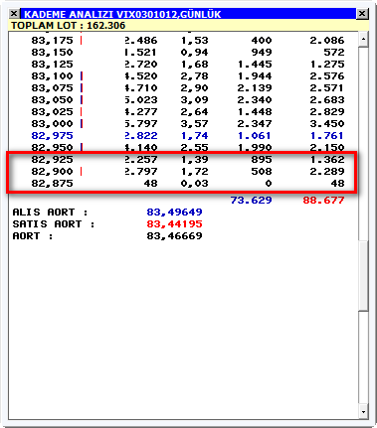This screenshot has height=428, width=377.
Task: Click the ALIS AORT value 83,49649
Action: pyautogui.click(x=174, y=212)
